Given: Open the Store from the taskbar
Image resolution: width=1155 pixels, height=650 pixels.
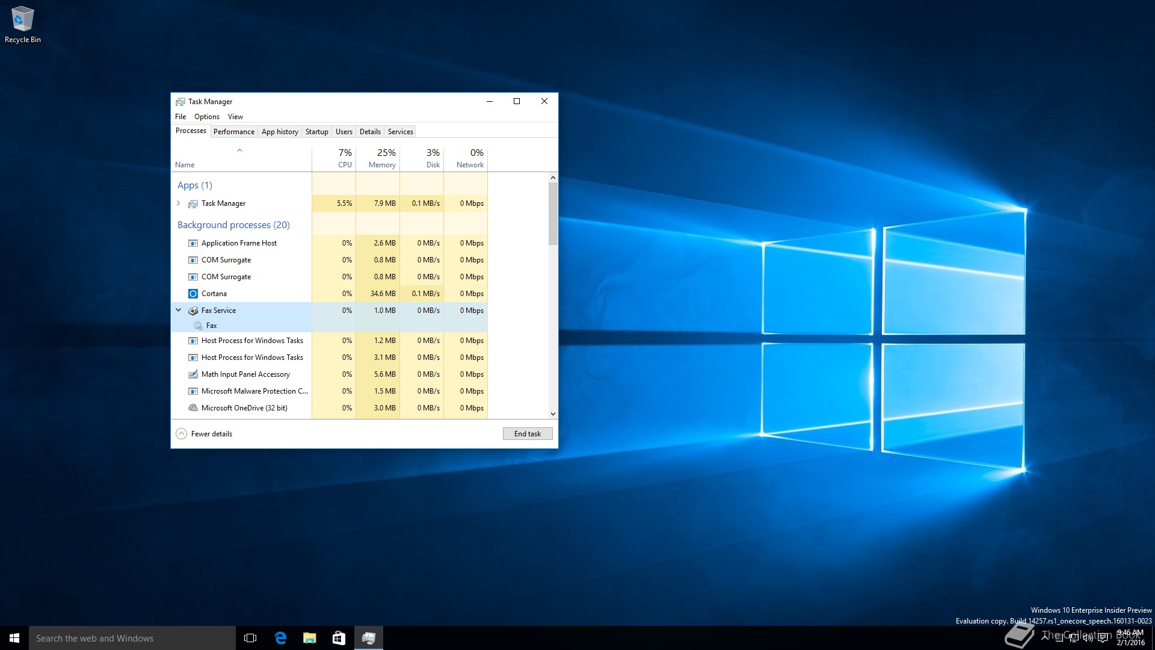Looking at the screenshot, I should [x=339, y=638].
